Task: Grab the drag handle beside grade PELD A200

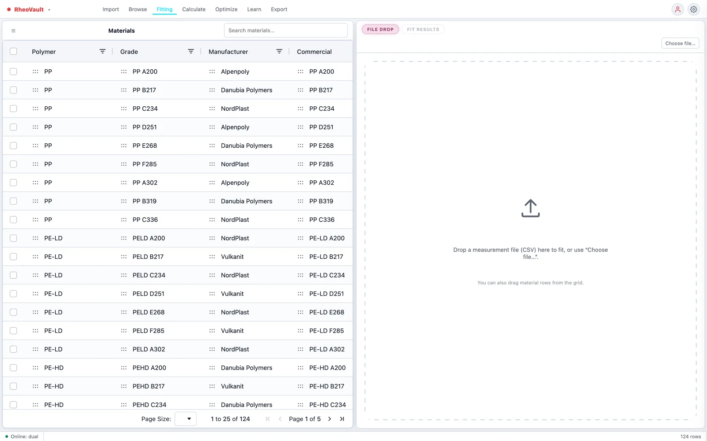Action: coord(124,238)
